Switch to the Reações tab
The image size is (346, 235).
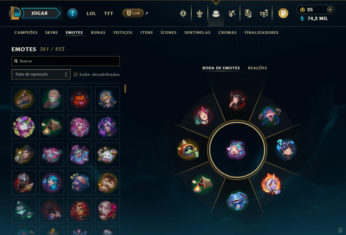point(257,68)
